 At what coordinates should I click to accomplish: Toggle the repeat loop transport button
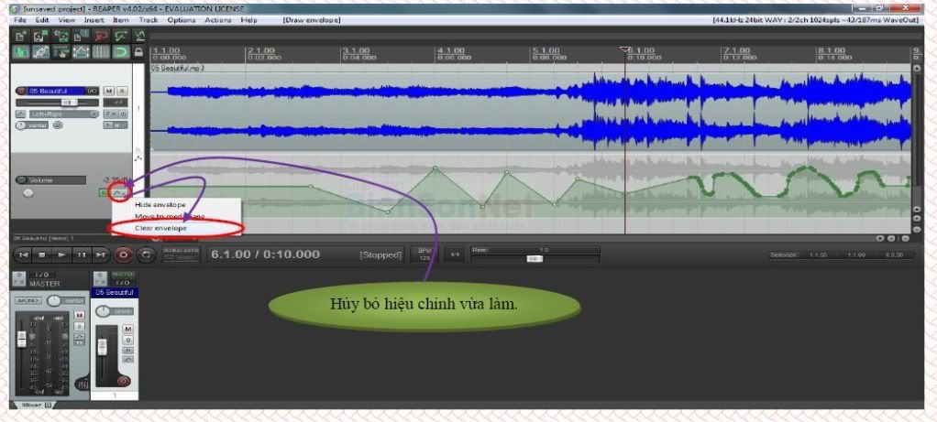tap(145, 254)
